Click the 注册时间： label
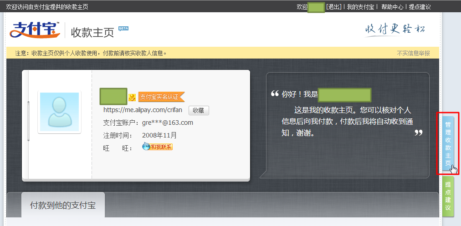This screenshot has width=461, height=226. 118,136
